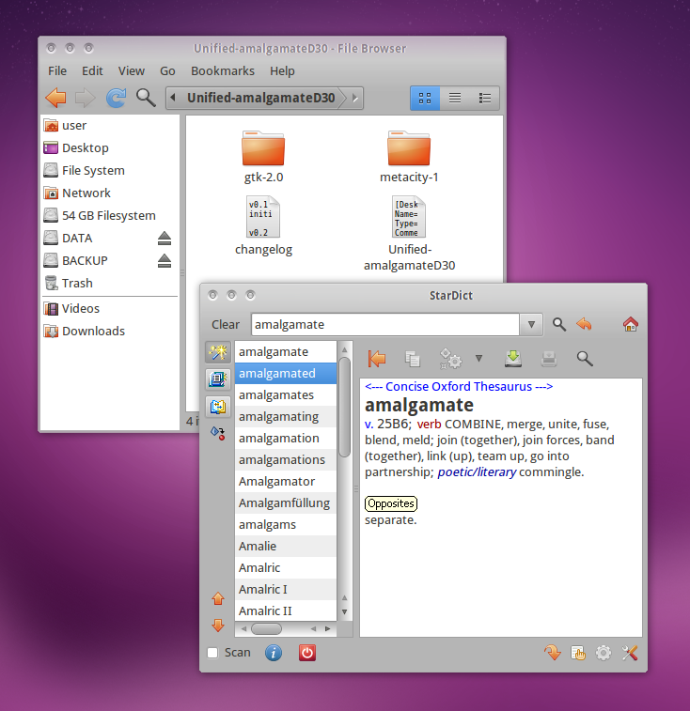The height and width of the screenshot is (711, 690).
Task: Open the Edit menu in File Browser
Action: (92, 71)
